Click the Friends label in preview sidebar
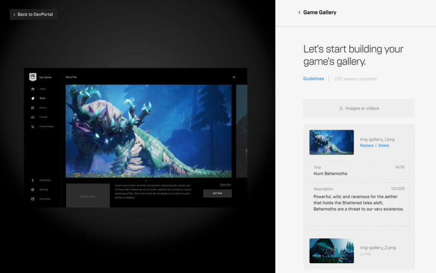 point(44,117)
